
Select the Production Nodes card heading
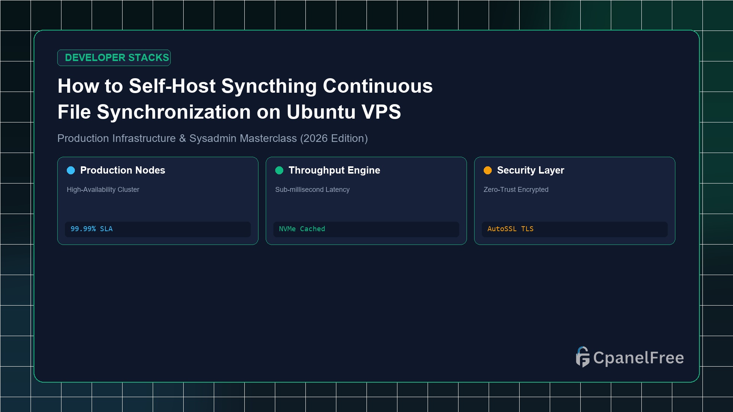pyautogui.click(x=123, y=170)
